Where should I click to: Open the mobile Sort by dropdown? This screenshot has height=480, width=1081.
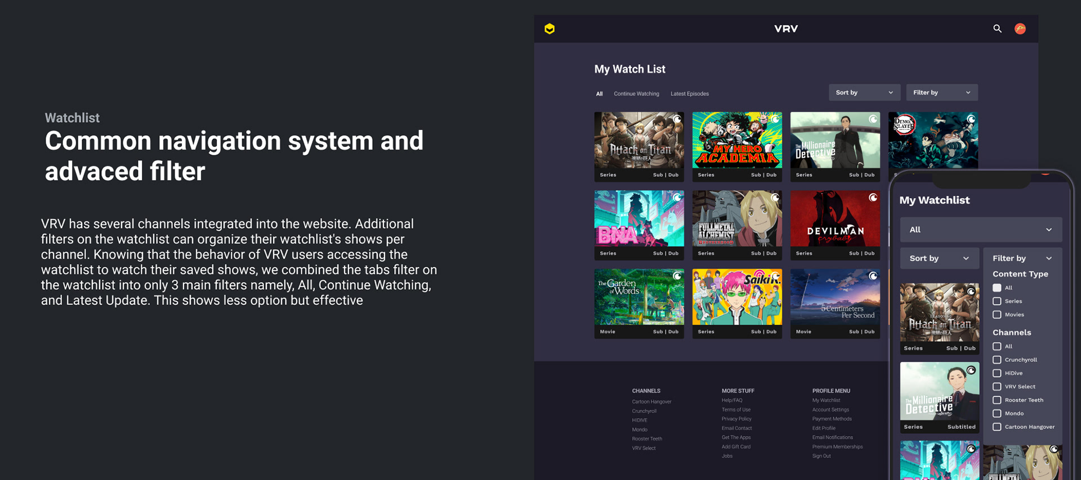click(940, 258)
